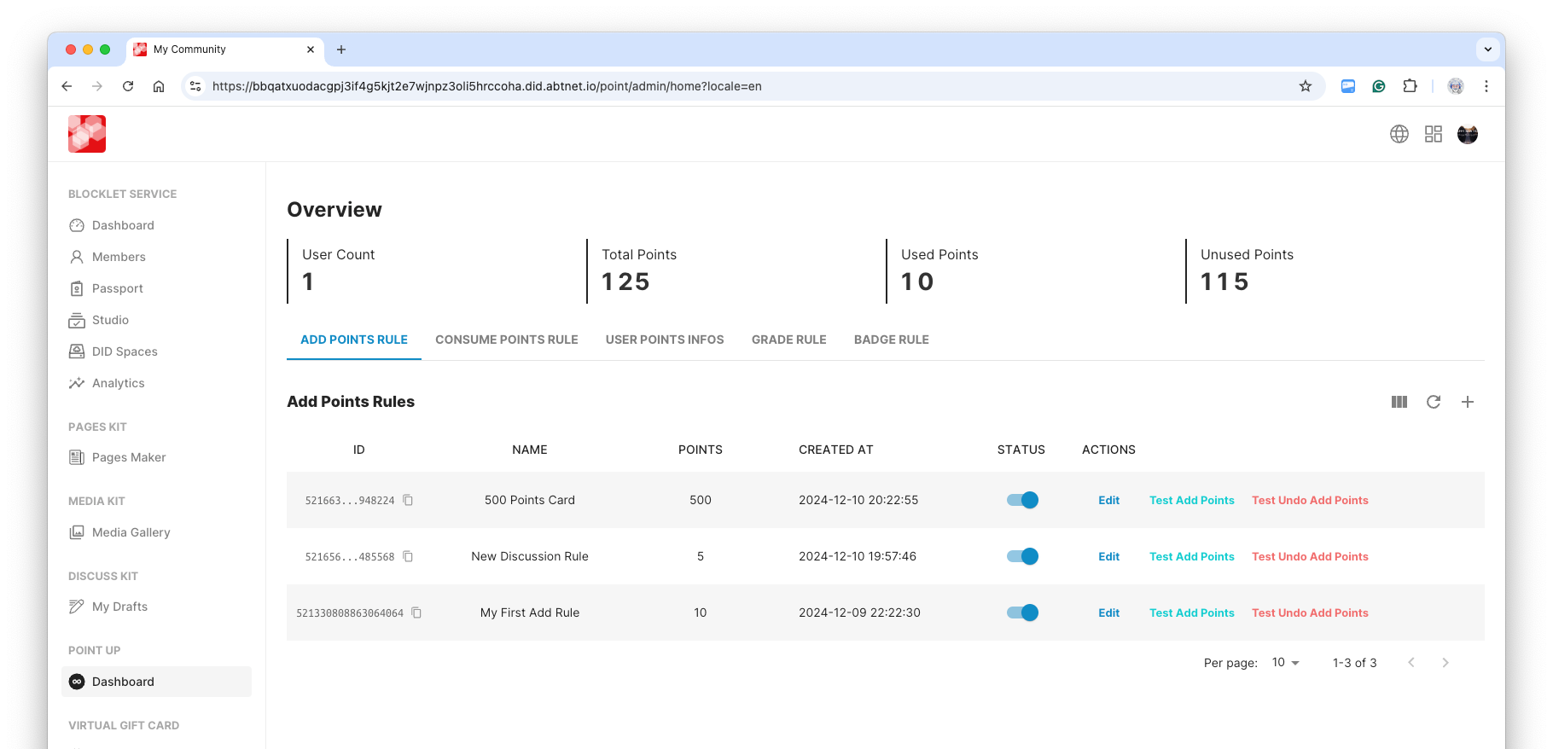Edit the New Discussion Rule
This screenshot has width=1553, height=749.
pos(1108,556)
